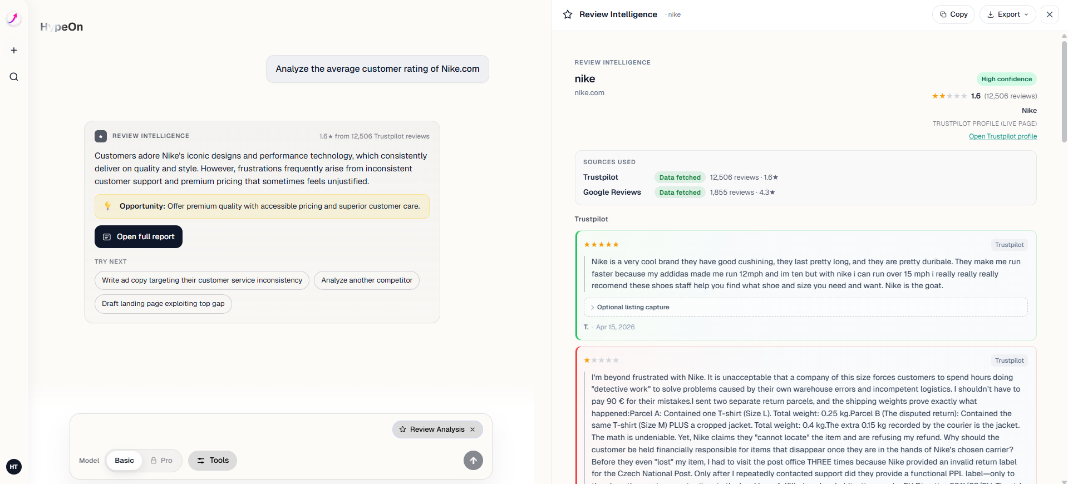Choose 'Write ad copy targeting' suggestion
Viewport: 1068px width, 484px height.
click(x=202, y=280)
